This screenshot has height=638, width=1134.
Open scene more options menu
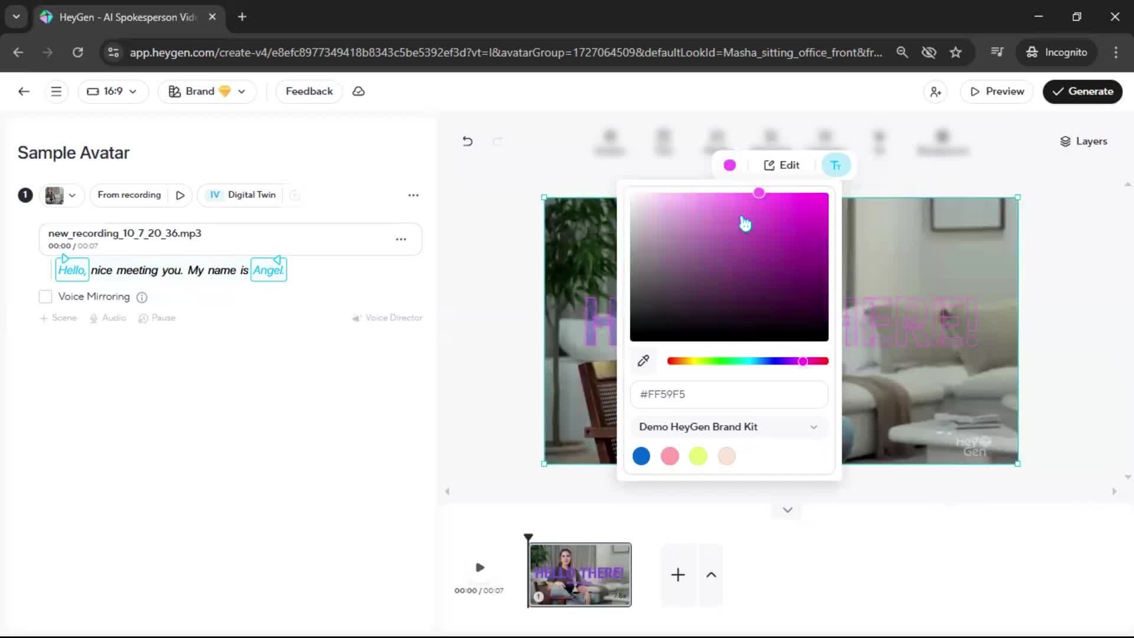click(x=413, y=195)
